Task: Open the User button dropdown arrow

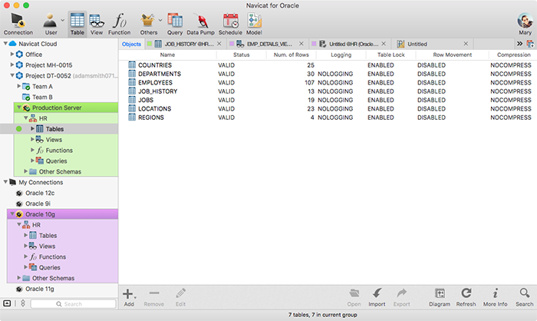Action: (x=62, y=20)
